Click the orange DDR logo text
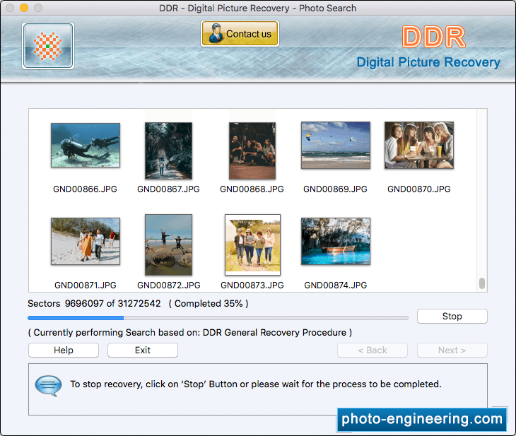Screen dimensions: 516x436 [x=434, y=37]
